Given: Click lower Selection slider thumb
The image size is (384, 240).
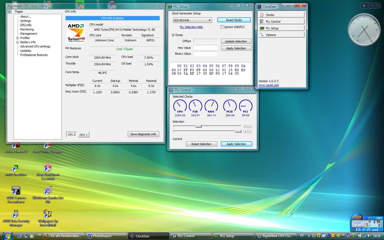Looking at the screenshot, I should [238, 131].
